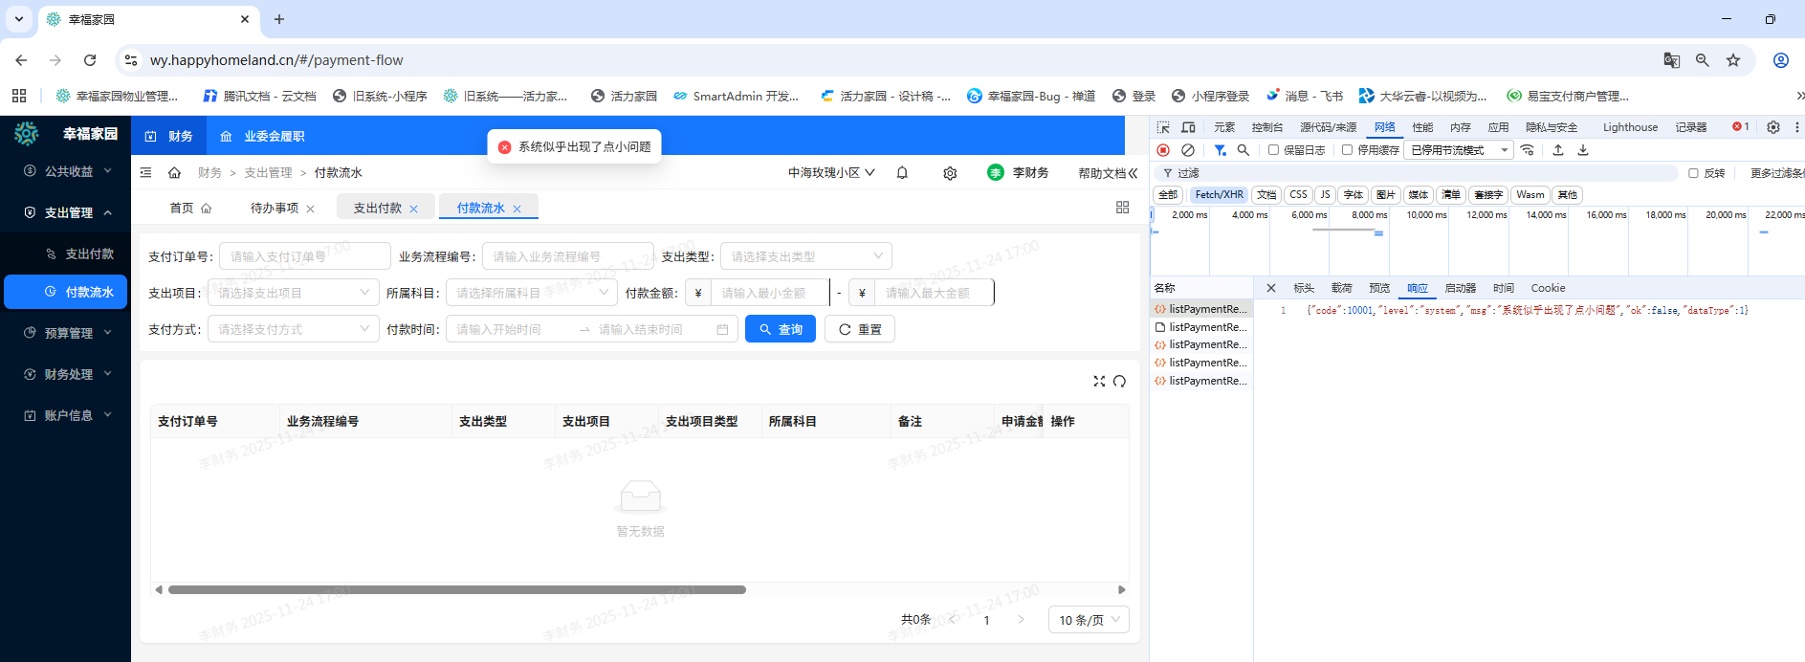The image size is (1805, 662).
Task: Open the settings gear in page header
Action: [x=950, y=173]
